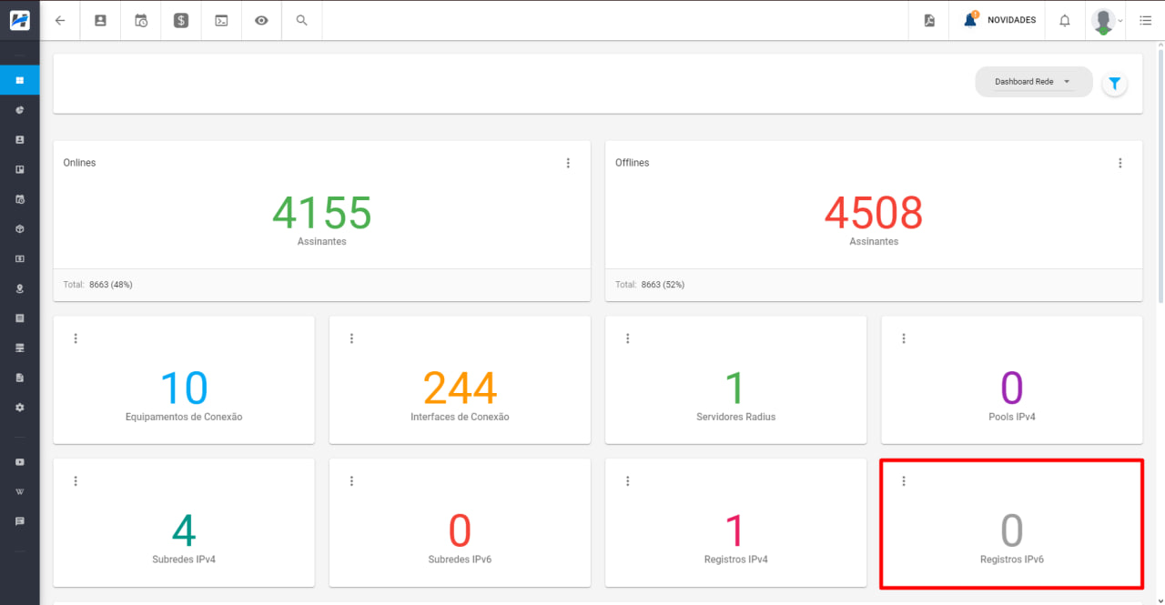Open NOVIDADES news notifications

[x=999, y=20]
